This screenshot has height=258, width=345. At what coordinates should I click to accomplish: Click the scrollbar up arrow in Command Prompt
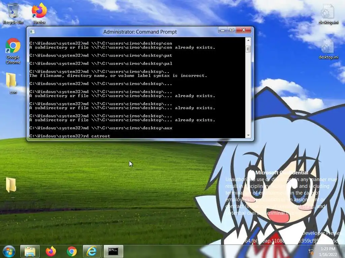248,40
